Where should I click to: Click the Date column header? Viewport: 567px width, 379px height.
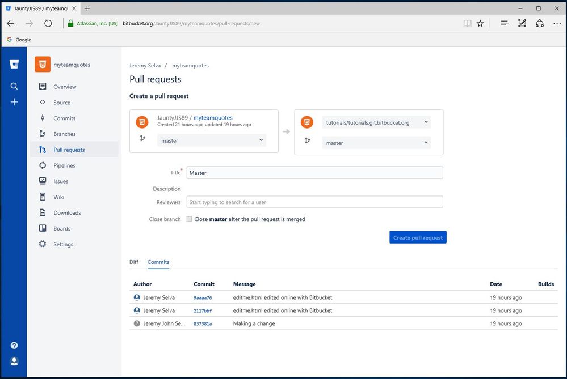click(495, 284)
